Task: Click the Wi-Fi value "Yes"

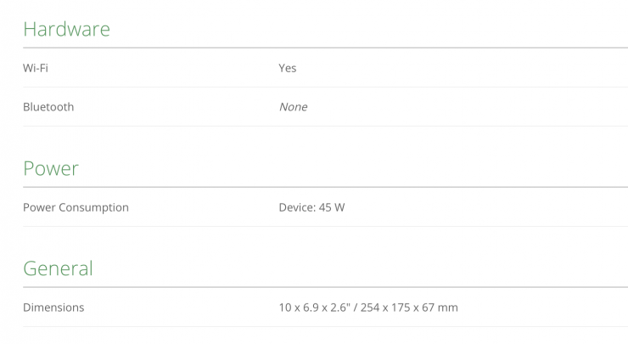Action: [288, 68]
